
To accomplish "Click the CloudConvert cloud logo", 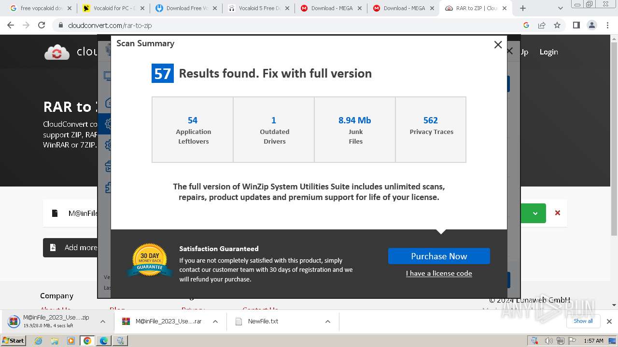I will pyautogui.click(x=57, y=52).
